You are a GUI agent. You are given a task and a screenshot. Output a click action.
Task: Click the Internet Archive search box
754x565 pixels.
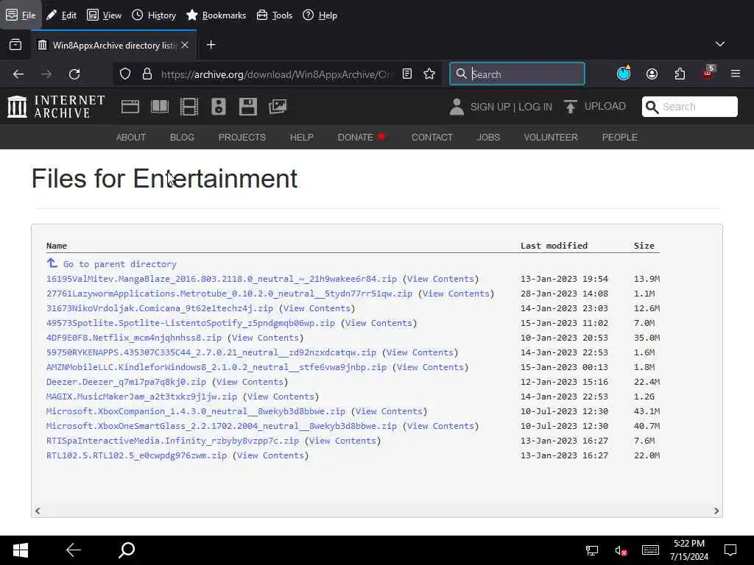(689, 107)
